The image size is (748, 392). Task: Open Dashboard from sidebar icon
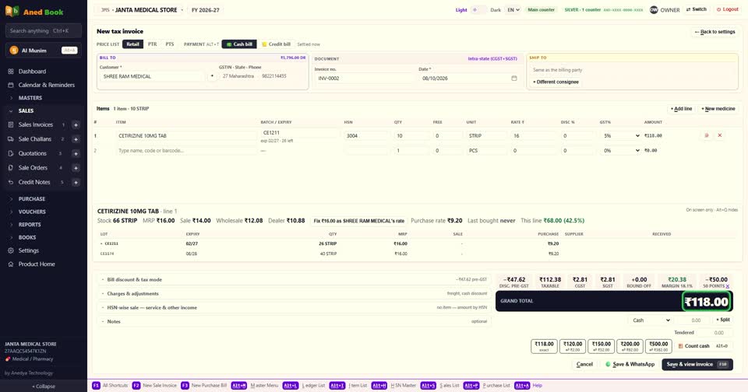pos(10,72)
